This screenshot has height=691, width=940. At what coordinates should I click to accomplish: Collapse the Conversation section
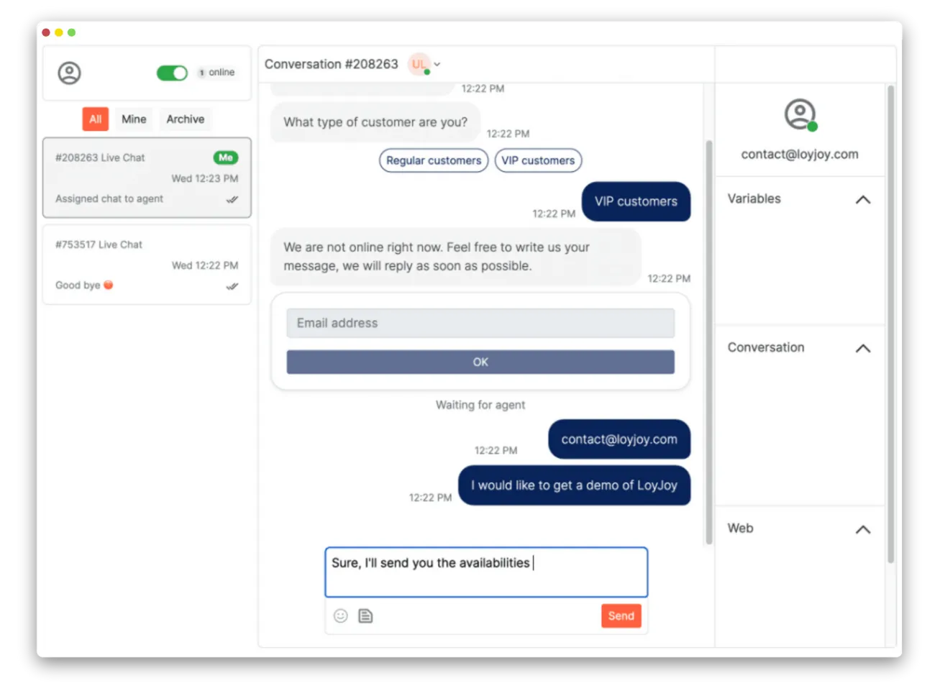point(862,348)
